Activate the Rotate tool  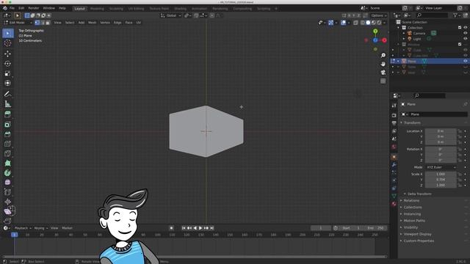pyautogui.click(x=8, y=64)
